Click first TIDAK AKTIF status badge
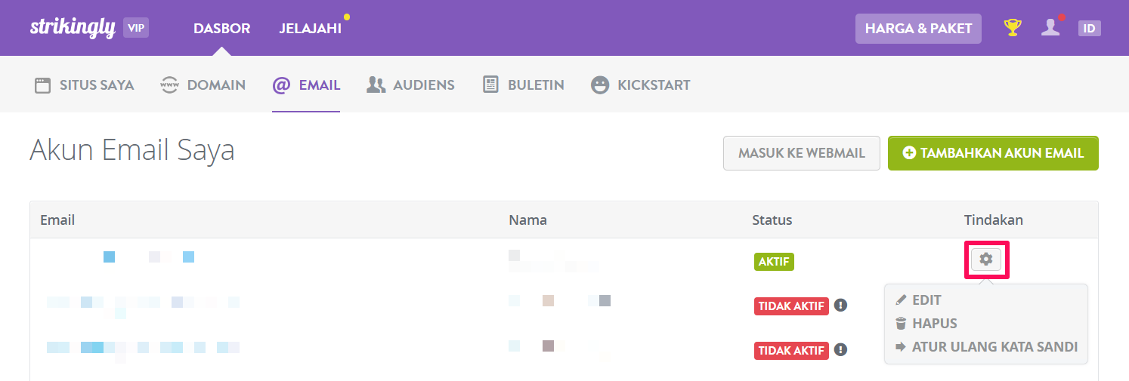 pos(791,306)
